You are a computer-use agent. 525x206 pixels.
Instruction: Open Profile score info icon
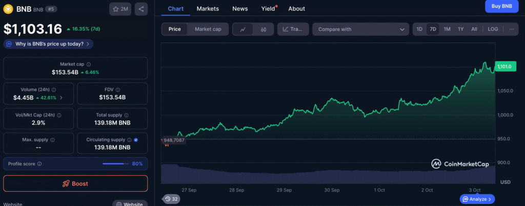pyautogui.click(x=39, y=164)
